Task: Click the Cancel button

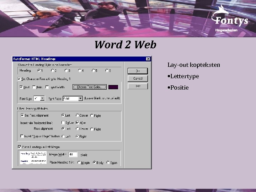Action: pyautogui.click(x=138, y=79)
